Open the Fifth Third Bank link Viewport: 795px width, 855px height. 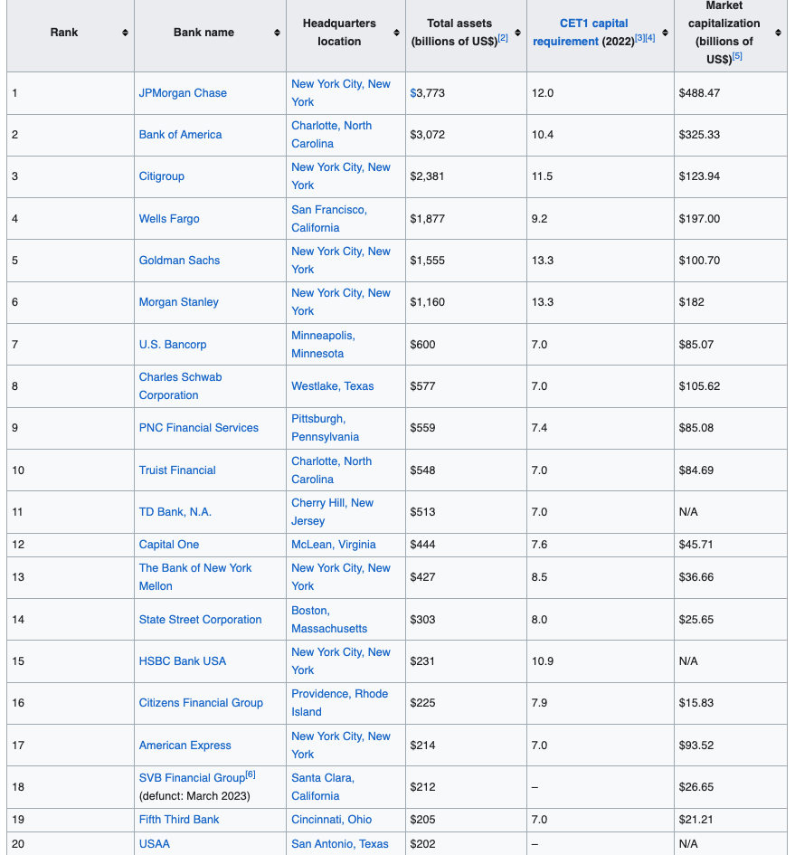coord(179,820)
